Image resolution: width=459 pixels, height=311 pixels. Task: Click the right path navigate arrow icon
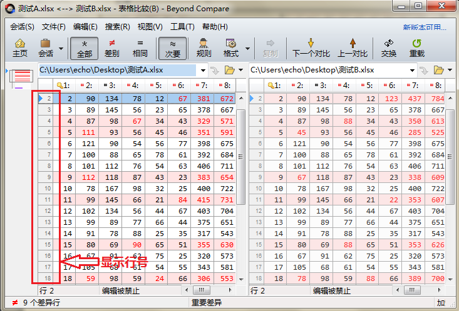(x=423, y=71)
